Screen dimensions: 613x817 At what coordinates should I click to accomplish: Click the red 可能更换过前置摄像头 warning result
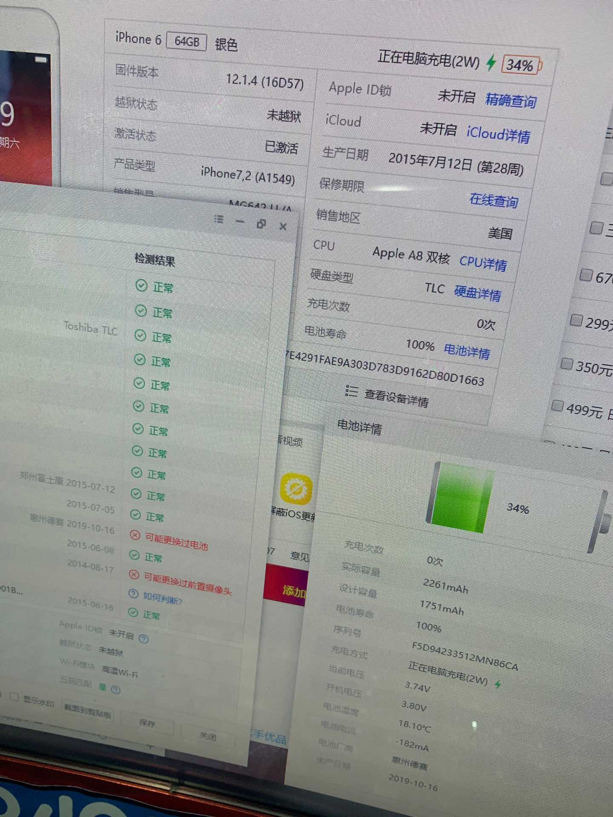point(188,583)
